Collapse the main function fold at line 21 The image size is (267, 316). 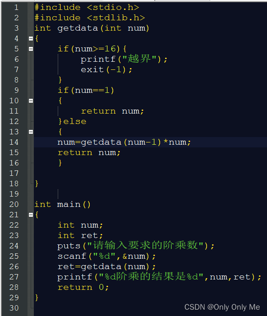click(x=31, y=215)
